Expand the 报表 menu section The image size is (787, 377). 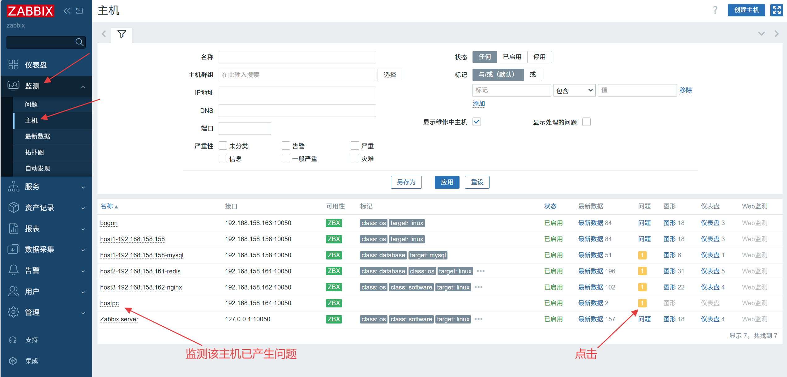[83, 229]
